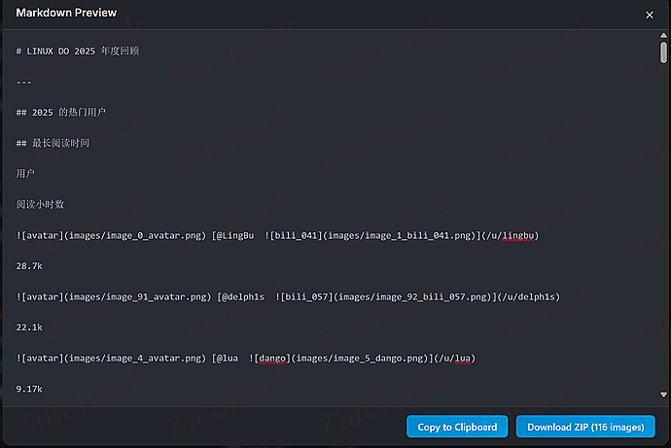Click the scrollbar track below the thumb
This screenshot has height=448, width=671.
pyautogui.click(x=663, y=243)
